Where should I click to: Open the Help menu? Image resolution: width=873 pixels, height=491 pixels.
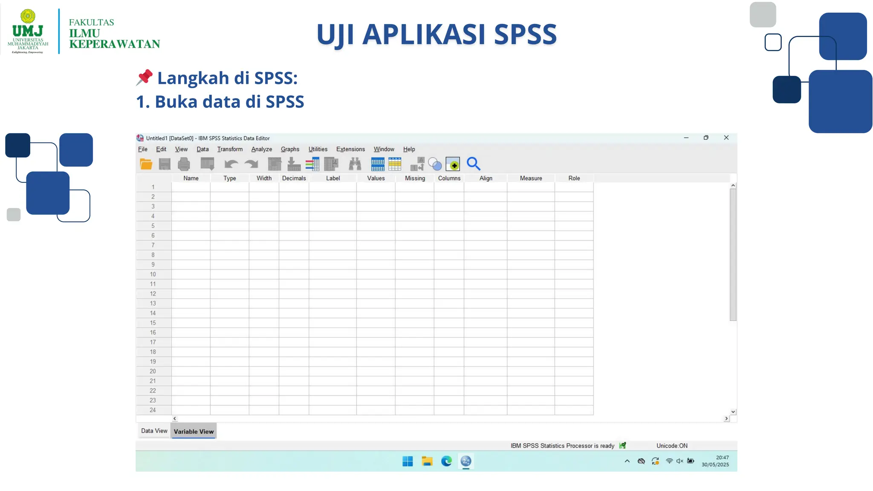[x=409, y=149]
